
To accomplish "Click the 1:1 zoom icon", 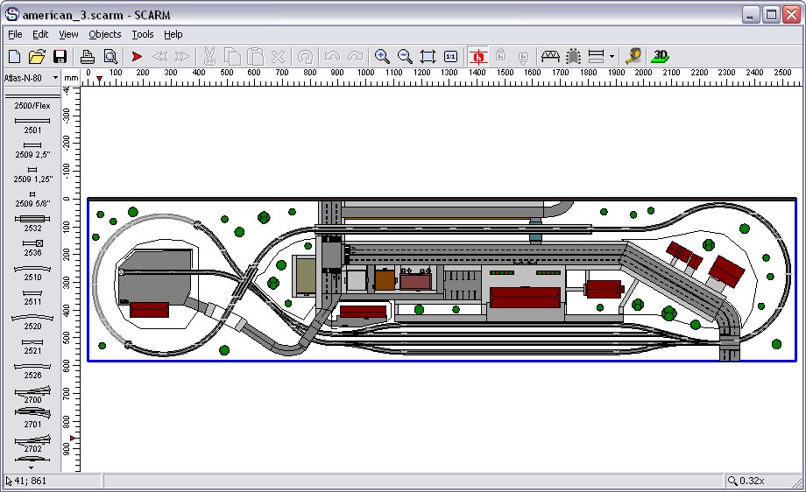I will point(451,56).
